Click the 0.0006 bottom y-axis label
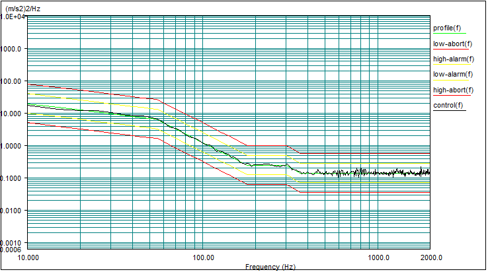 (13, 249)
